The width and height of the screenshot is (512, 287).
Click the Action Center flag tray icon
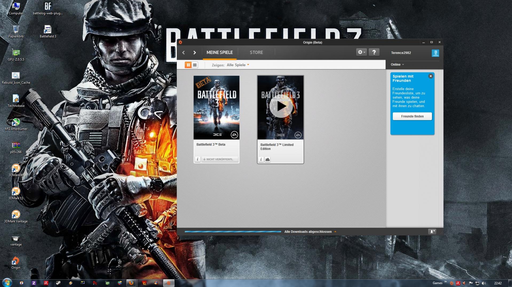click(x=471, y=283)
